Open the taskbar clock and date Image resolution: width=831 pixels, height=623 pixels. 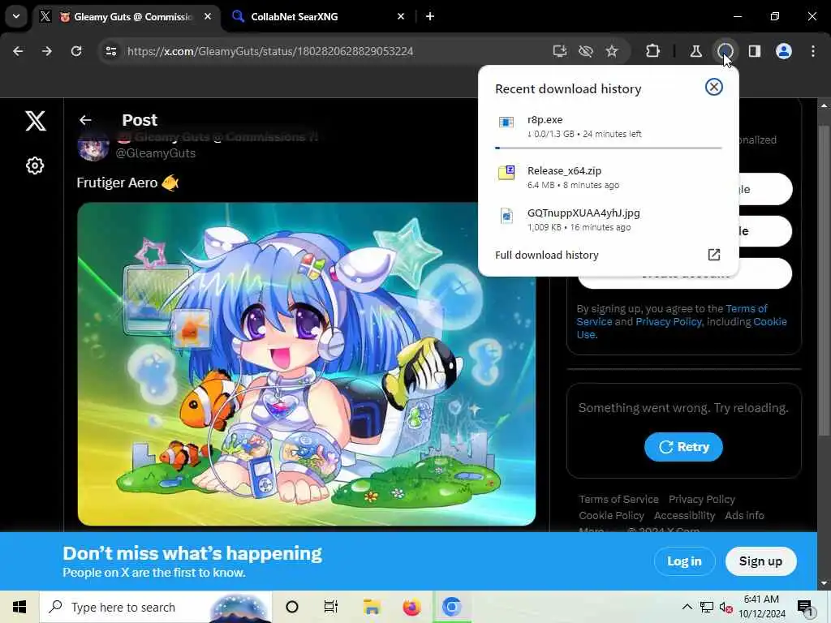[x=761, y=607]
